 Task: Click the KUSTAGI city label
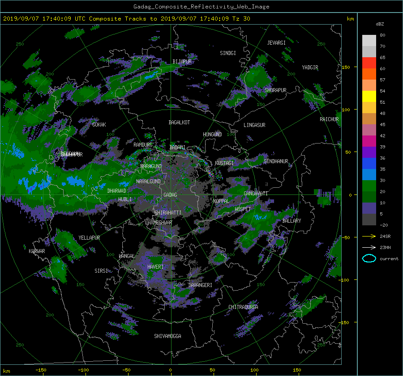(224, 163)
